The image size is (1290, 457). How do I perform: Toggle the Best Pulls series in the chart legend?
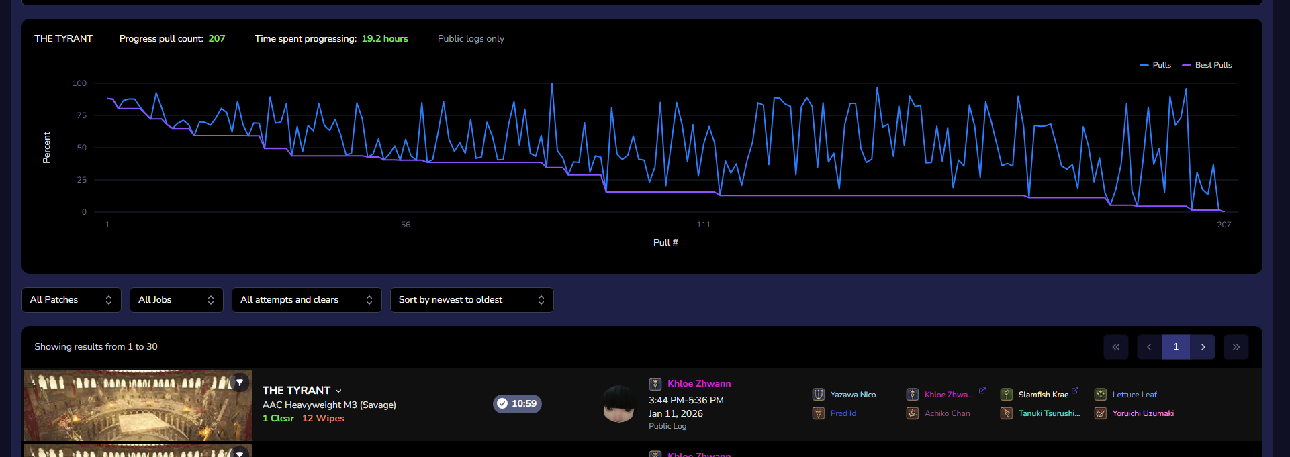(x=1207, y=65)
